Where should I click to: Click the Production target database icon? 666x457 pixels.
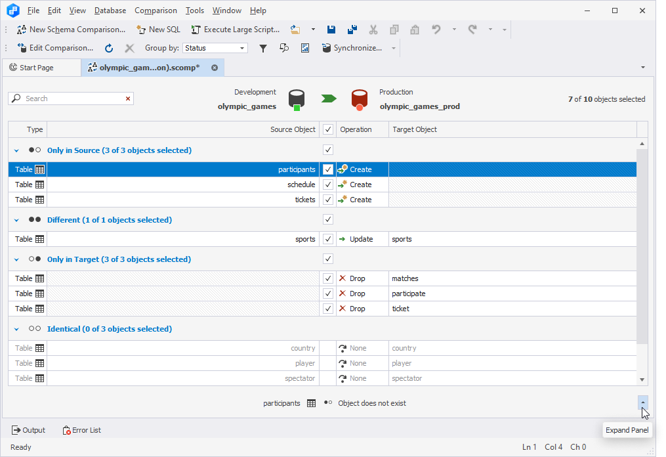(360, 100)
